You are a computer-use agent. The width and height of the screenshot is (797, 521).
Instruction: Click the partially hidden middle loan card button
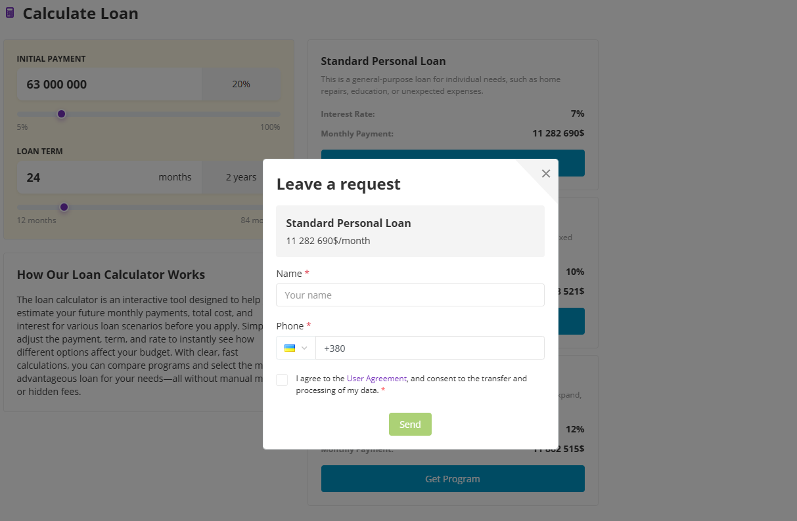(570, 322)
